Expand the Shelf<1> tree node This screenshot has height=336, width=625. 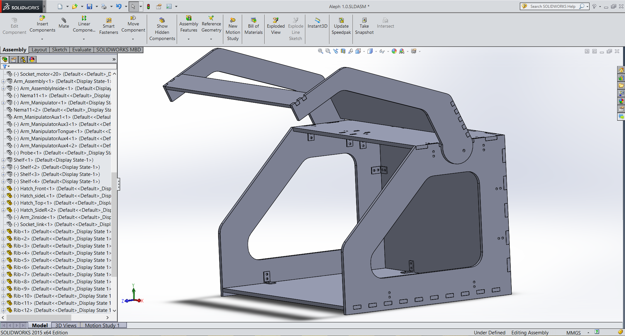pos(3,160)
